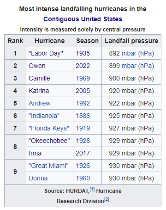Click the 2022 season link
The height and width of the screenshot is (210, 166).
point(83,66)
